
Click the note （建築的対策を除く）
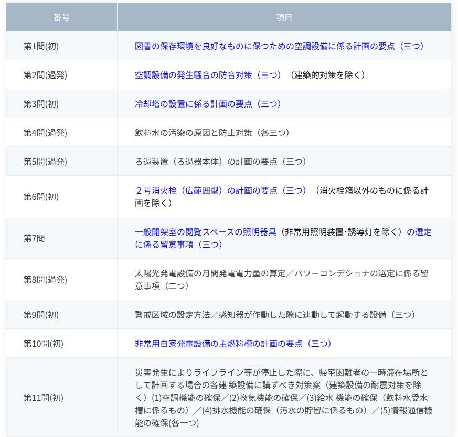[327, 75]
